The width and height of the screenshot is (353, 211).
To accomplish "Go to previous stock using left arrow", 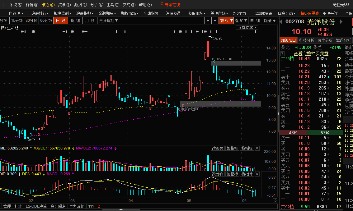I will [x=281, y=22].
